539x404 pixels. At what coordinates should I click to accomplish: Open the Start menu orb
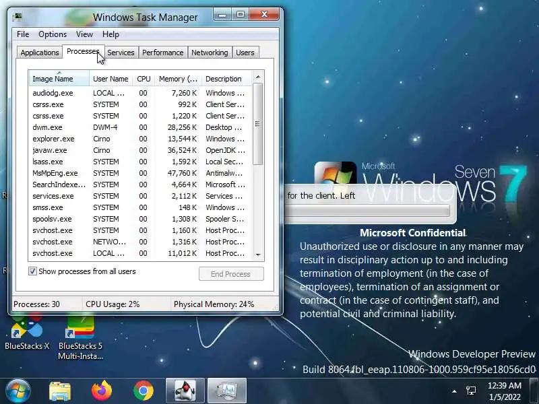[18, 391]
